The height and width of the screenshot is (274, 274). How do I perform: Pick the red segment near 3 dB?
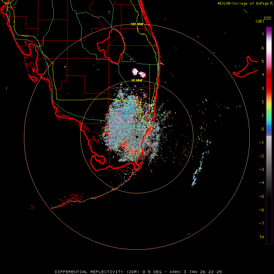click(x=269, y=86)
